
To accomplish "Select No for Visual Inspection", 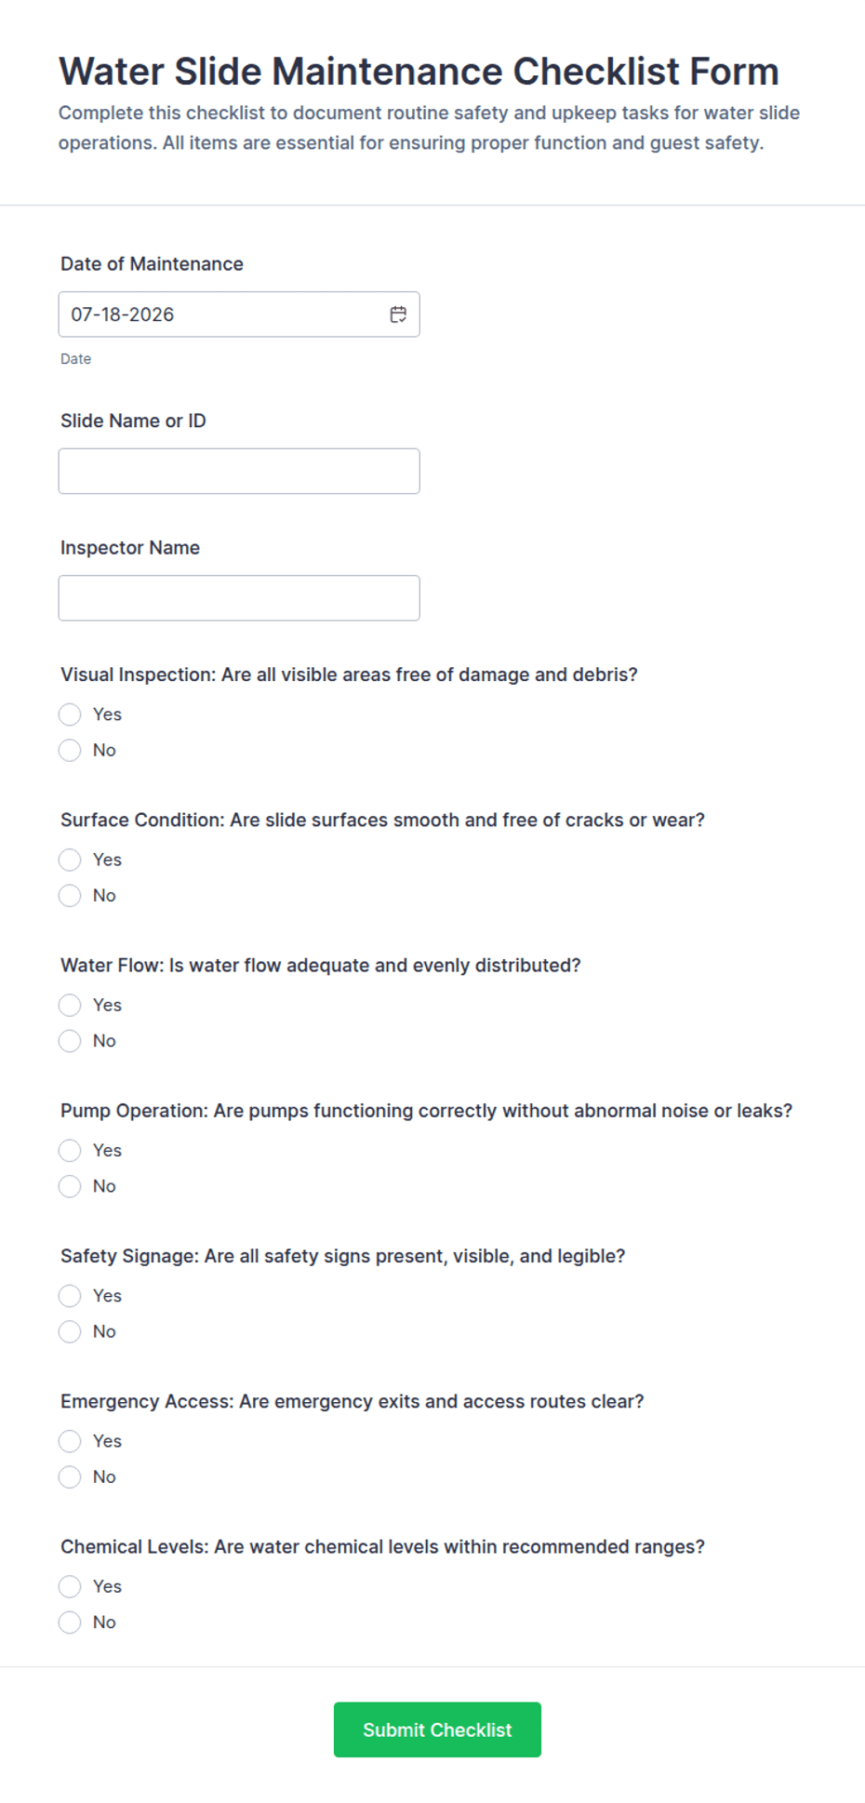I will [70, 750].
